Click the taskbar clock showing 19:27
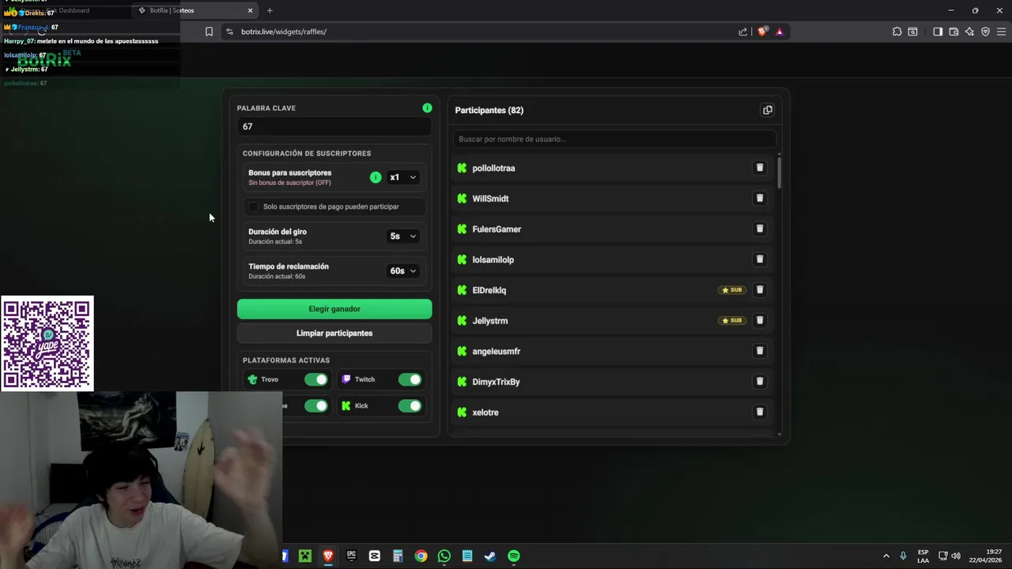This screenshot has width=1012, height=569. coord(984,556)
